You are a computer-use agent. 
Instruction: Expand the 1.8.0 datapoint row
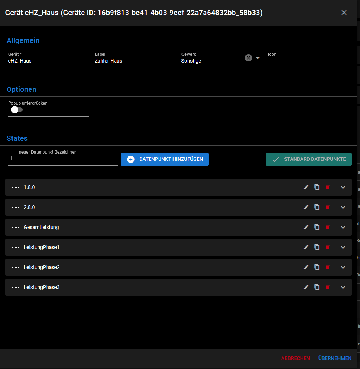click(343, 187)
